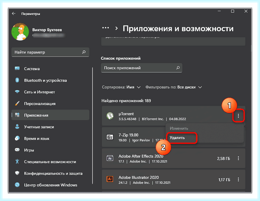Screen dimensions: 260x201
Task: Click the back arrow in Settings
Action: click(13, 13)
